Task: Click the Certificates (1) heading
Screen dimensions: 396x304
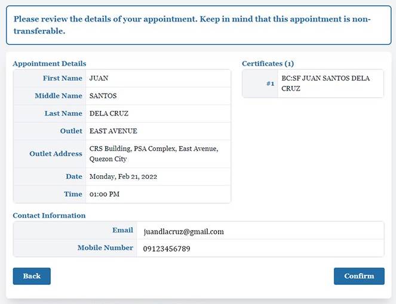Action: 268,64
